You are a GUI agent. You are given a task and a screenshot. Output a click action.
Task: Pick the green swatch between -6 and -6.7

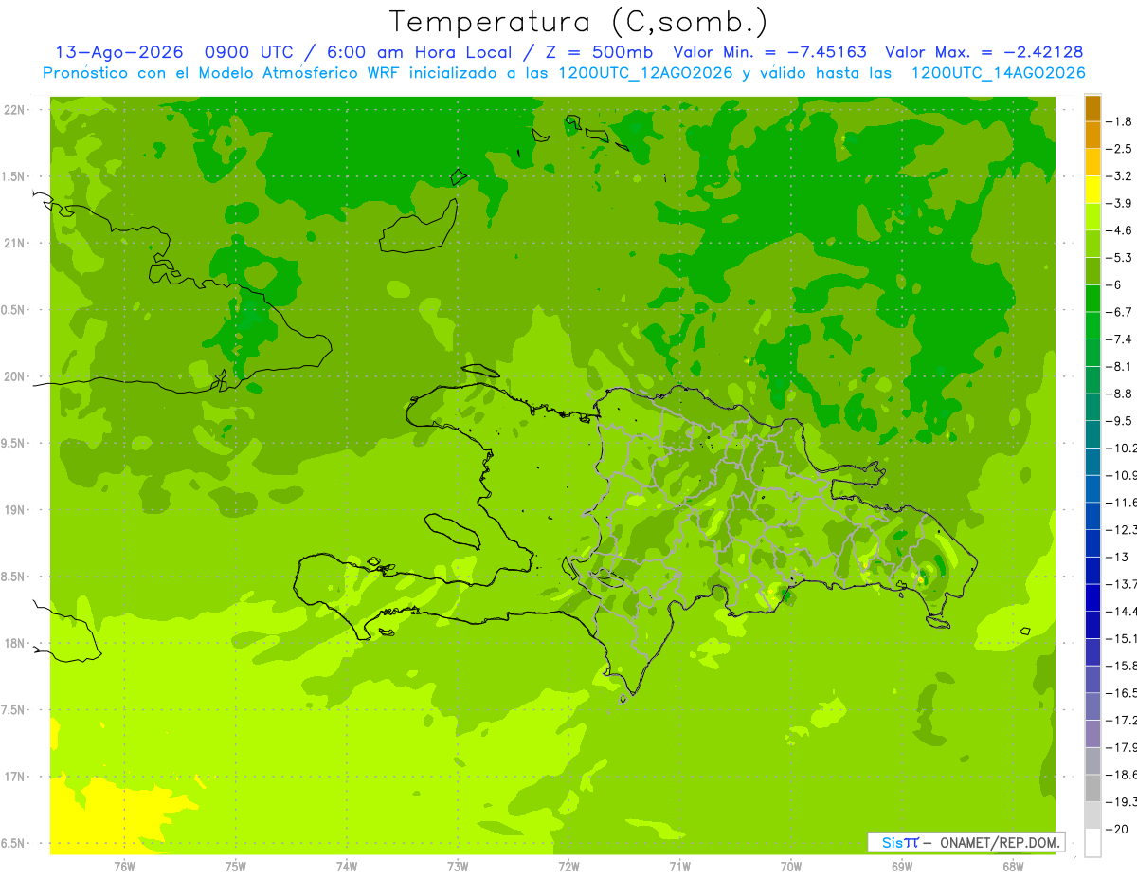pyautogui.click(x=1092, y=299)
